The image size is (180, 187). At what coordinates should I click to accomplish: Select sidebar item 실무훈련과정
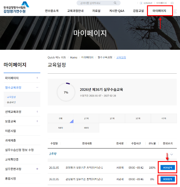pyautogui.click(x=13, y=169)
